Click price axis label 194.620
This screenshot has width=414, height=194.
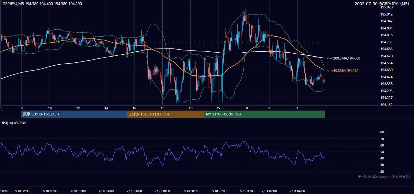click(386, 56)
